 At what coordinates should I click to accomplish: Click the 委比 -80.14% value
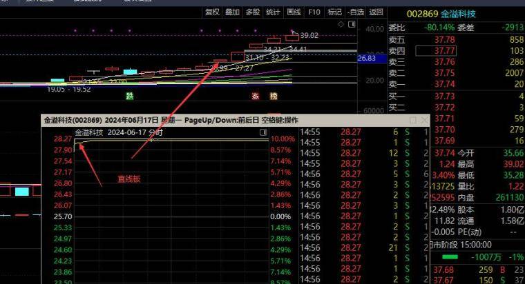coord(439,28)
